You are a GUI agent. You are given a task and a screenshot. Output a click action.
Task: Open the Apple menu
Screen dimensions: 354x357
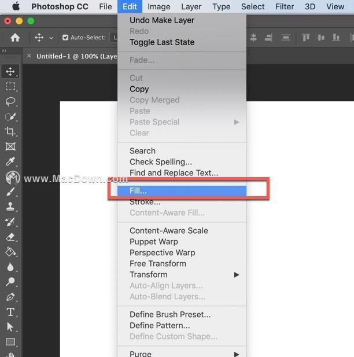(16, 6)
